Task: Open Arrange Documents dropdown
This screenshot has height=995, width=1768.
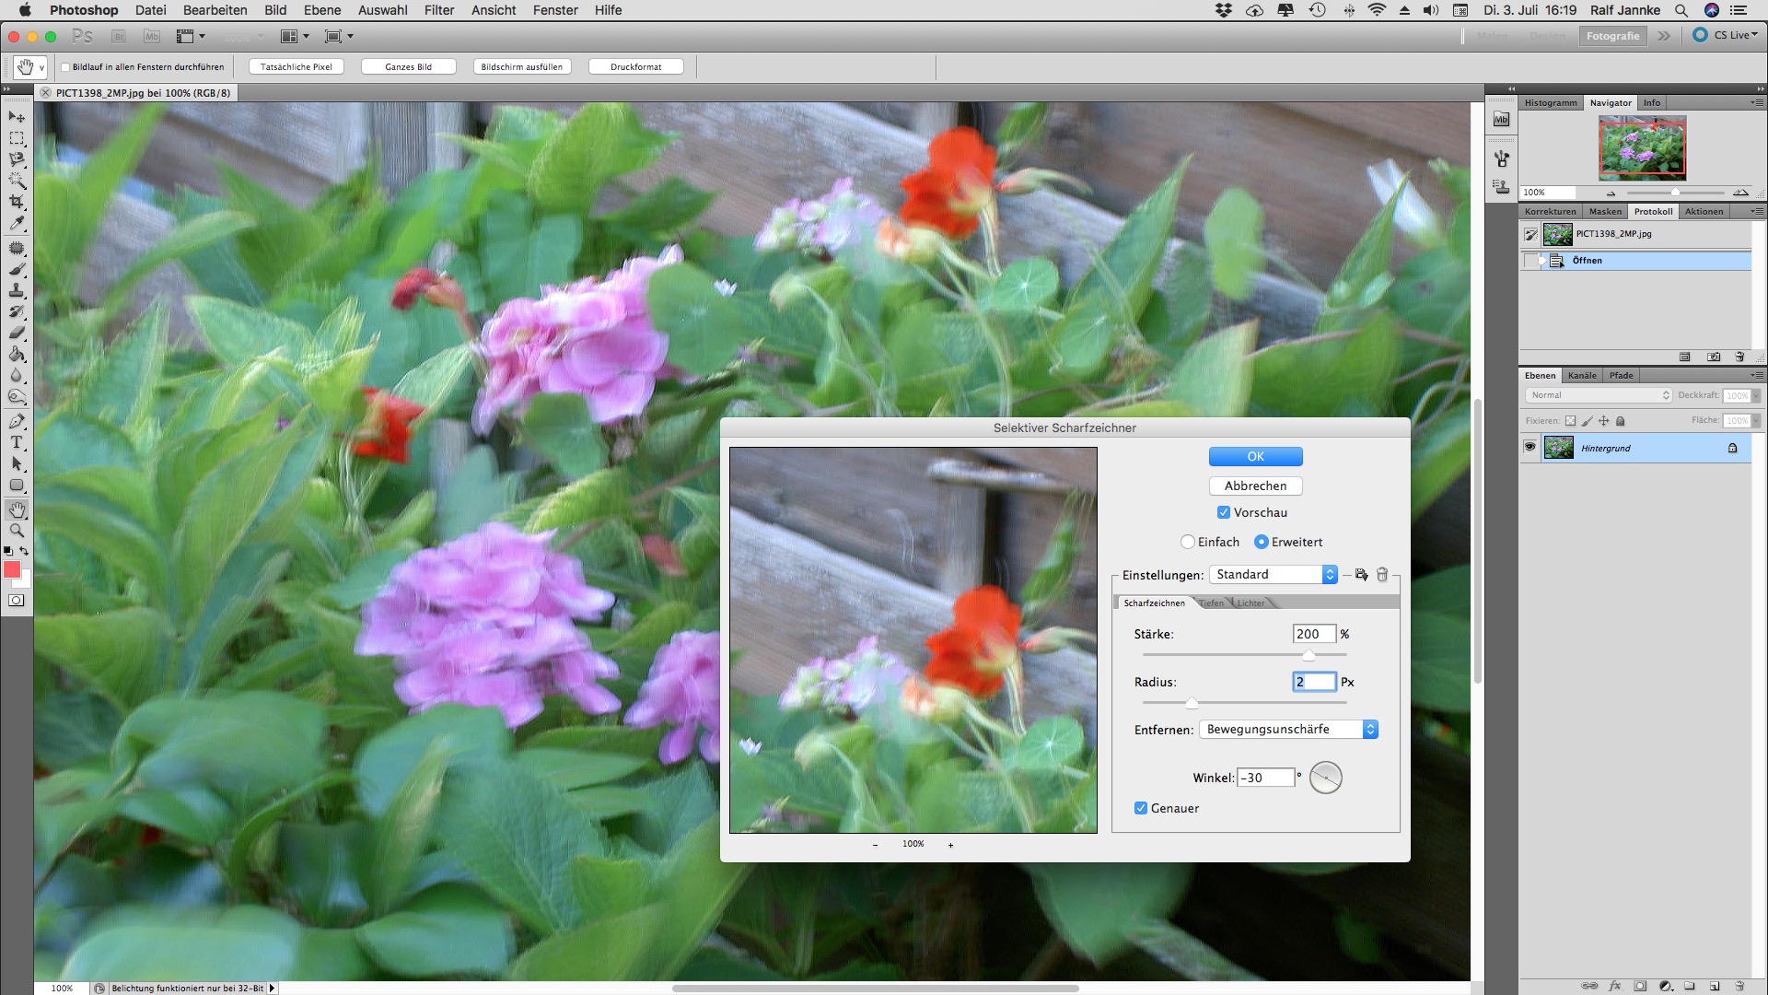Action: 295,37
